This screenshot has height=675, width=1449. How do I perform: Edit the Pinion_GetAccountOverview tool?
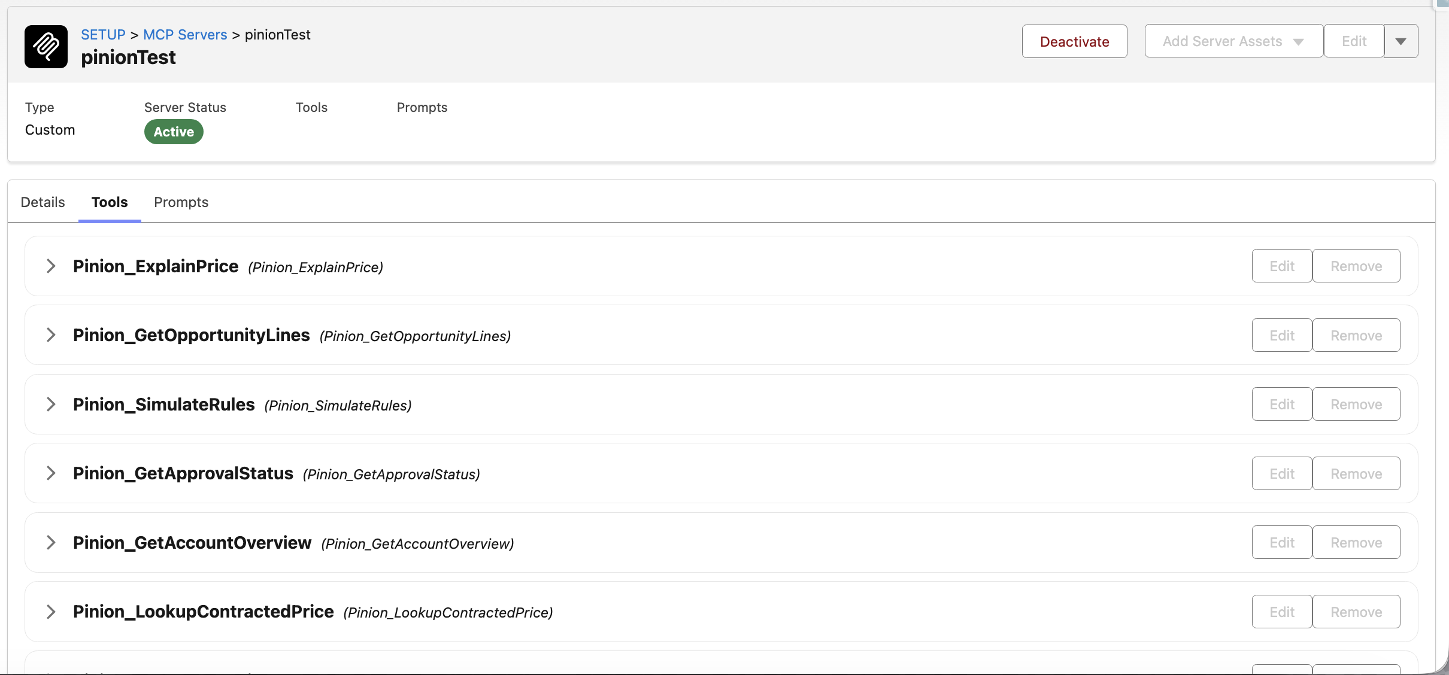coord(1282,542)
